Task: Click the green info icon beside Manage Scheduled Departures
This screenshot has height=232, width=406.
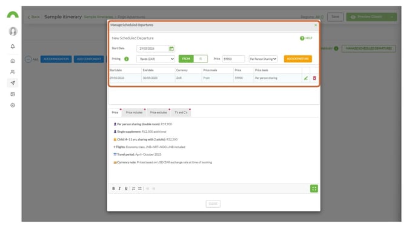Action: pyautogui.click(x=336, y=48)
